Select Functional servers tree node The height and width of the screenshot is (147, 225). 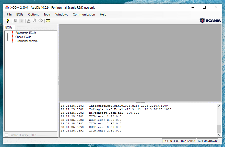[x=26, y=41]
